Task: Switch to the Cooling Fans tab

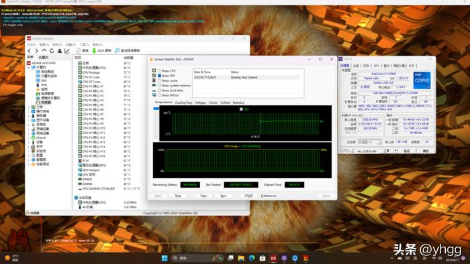Action: click(183, 103)
